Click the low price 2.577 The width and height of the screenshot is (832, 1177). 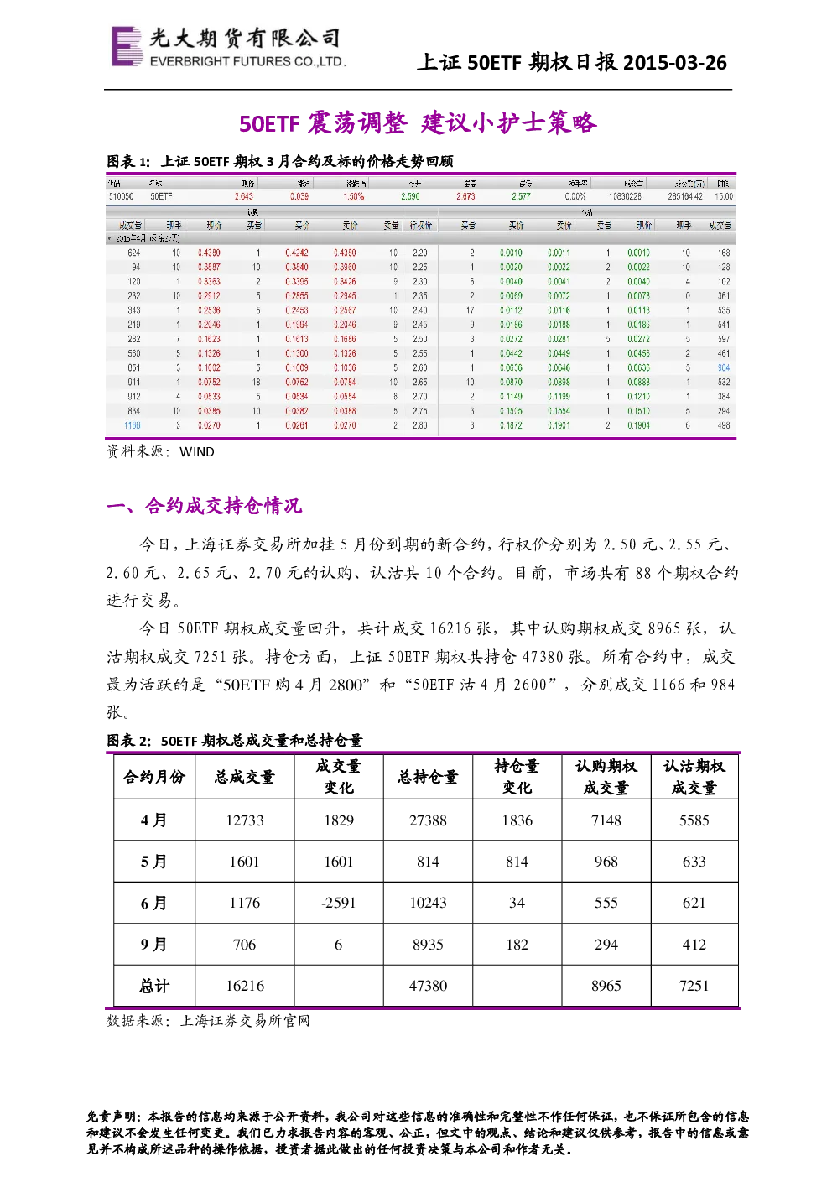521,196
